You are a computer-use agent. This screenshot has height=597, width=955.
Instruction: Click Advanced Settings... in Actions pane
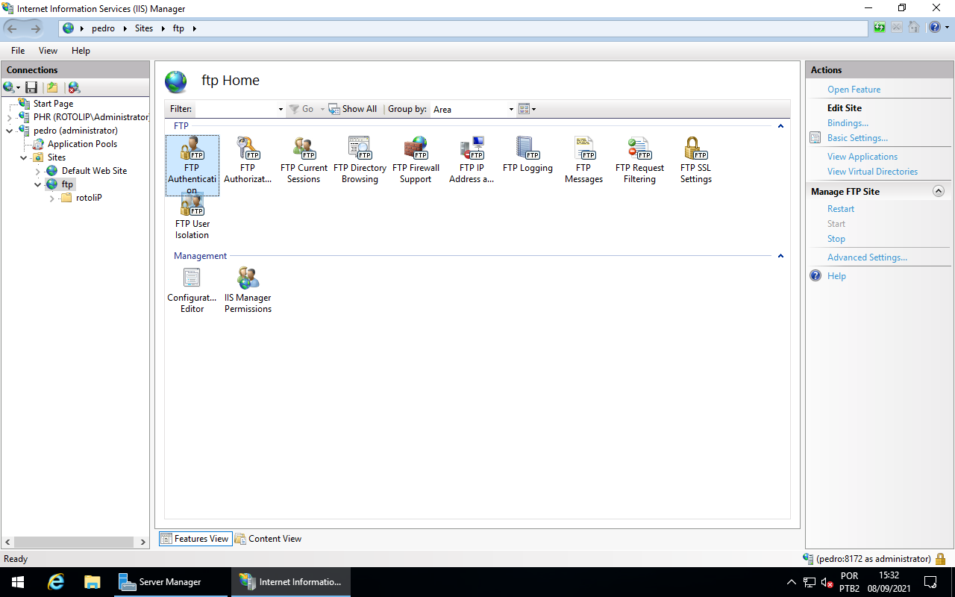click(867, 257)
